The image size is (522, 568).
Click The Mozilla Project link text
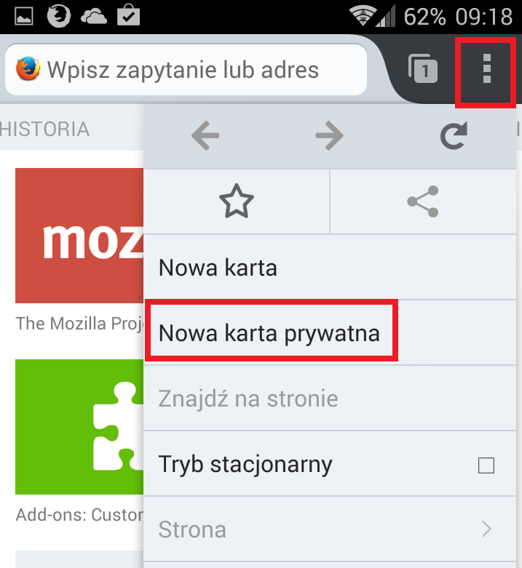pos(80,324)
